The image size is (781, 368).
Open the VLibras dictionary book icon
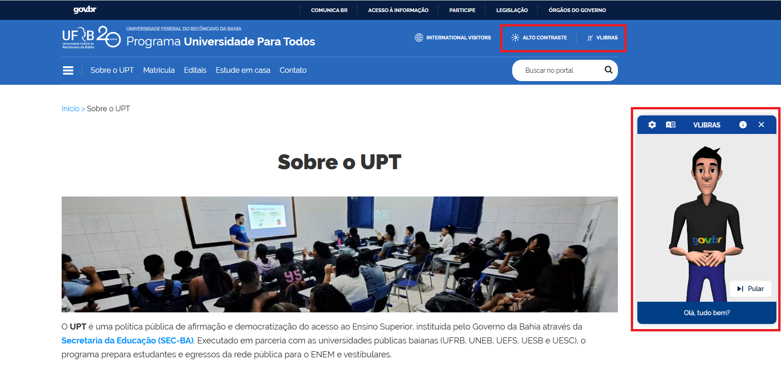click(671, 125)
